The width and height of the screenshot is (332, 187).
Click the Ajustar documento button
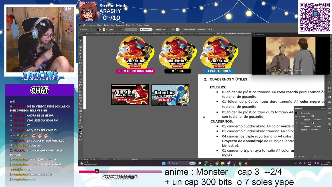tap(189, 30)
